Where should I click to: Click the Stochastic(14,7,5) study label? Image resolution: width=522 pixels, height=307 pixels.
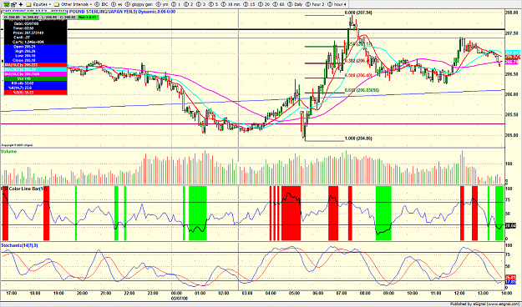click(19, 245)
